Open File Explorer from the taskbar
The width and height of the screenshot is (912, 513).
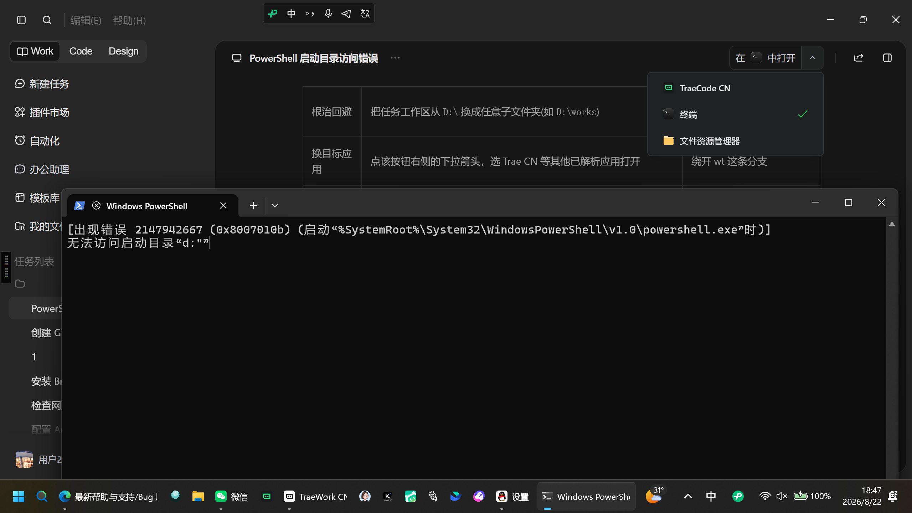[x=198, y=496]
